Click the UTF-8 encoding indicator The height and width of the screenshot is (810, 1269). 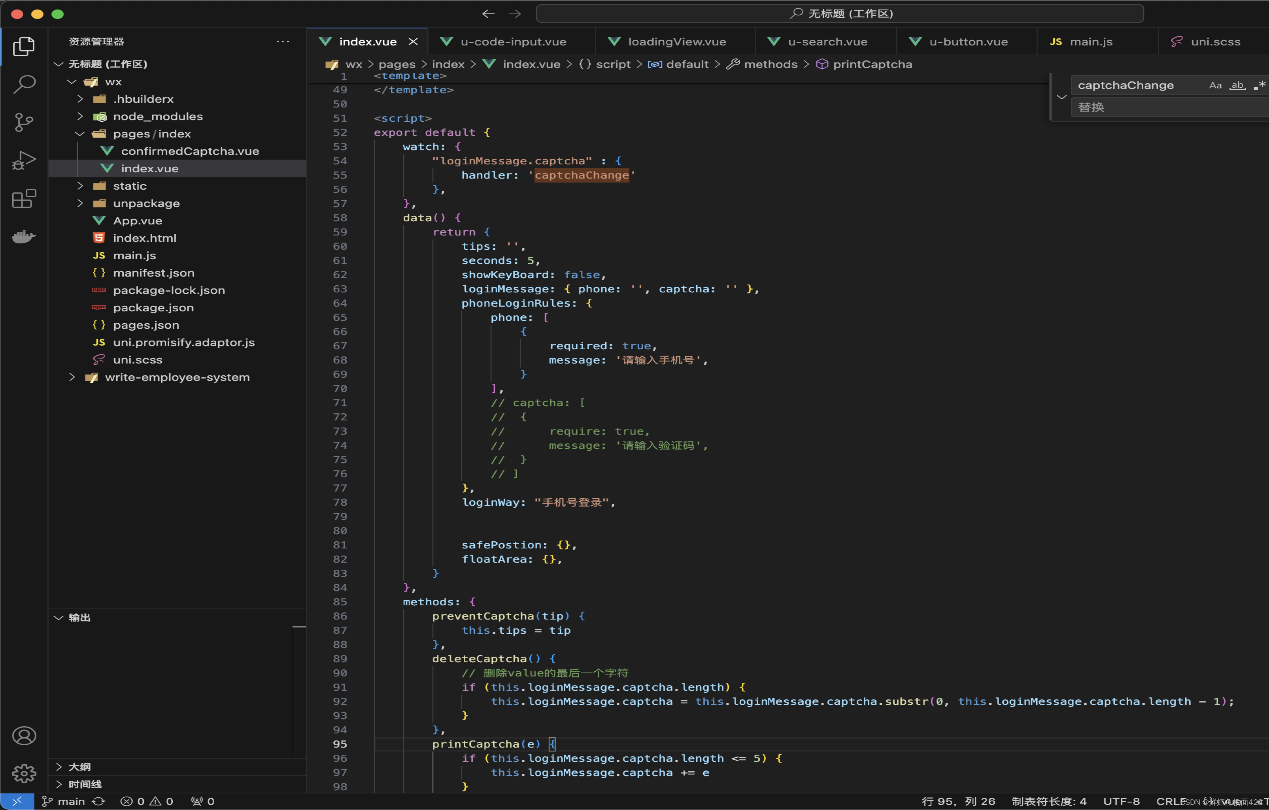click(1122, 801)
